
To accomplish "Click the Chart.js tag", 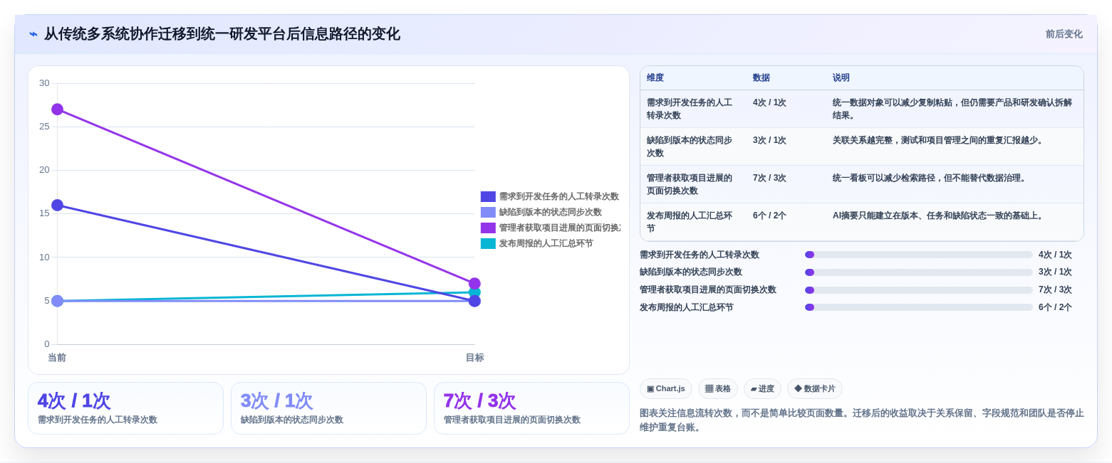I will (x=666, y=388).
